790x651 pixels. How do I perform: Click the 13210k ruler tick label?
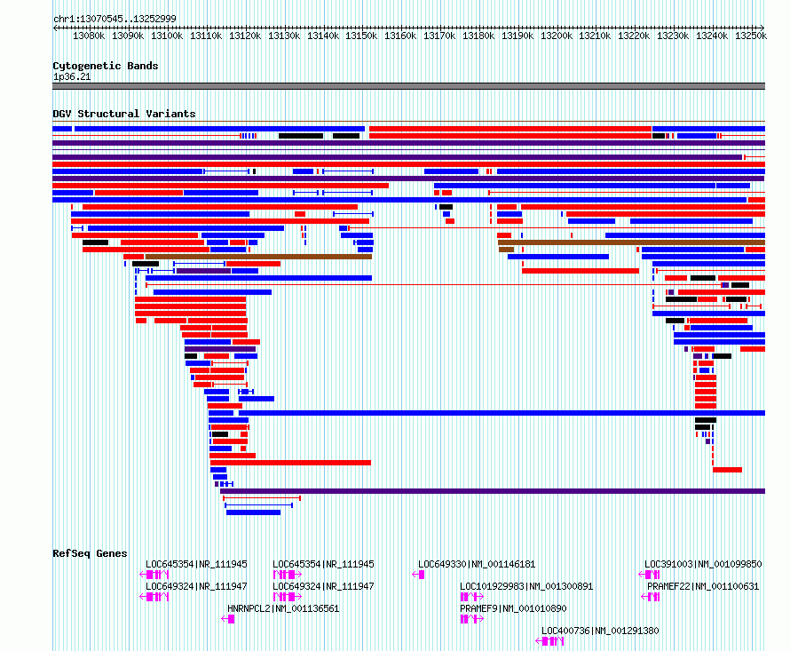click(595, 36)
